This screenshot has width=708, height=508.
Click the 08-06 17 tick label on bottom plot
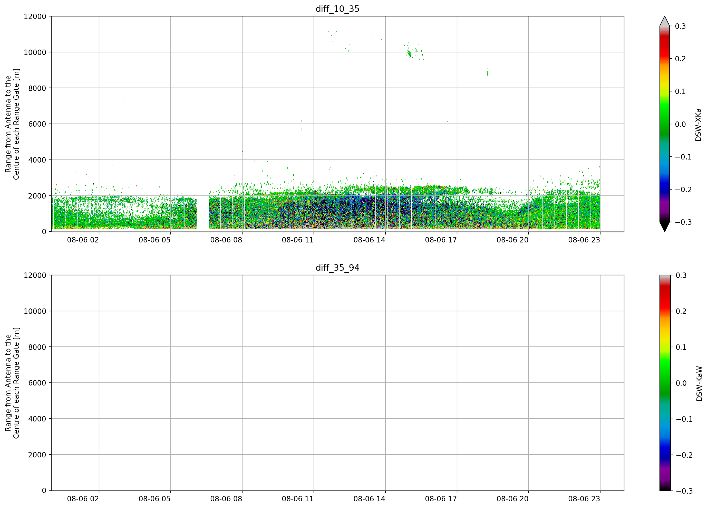(441, 499)
